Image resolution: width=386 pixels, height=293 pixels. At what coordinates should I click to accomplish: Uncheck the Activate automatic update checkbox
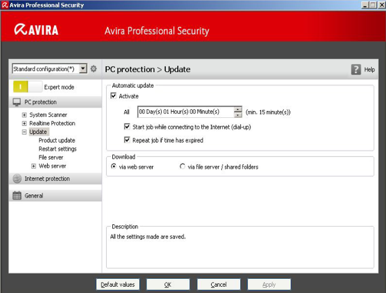point(114,96)
